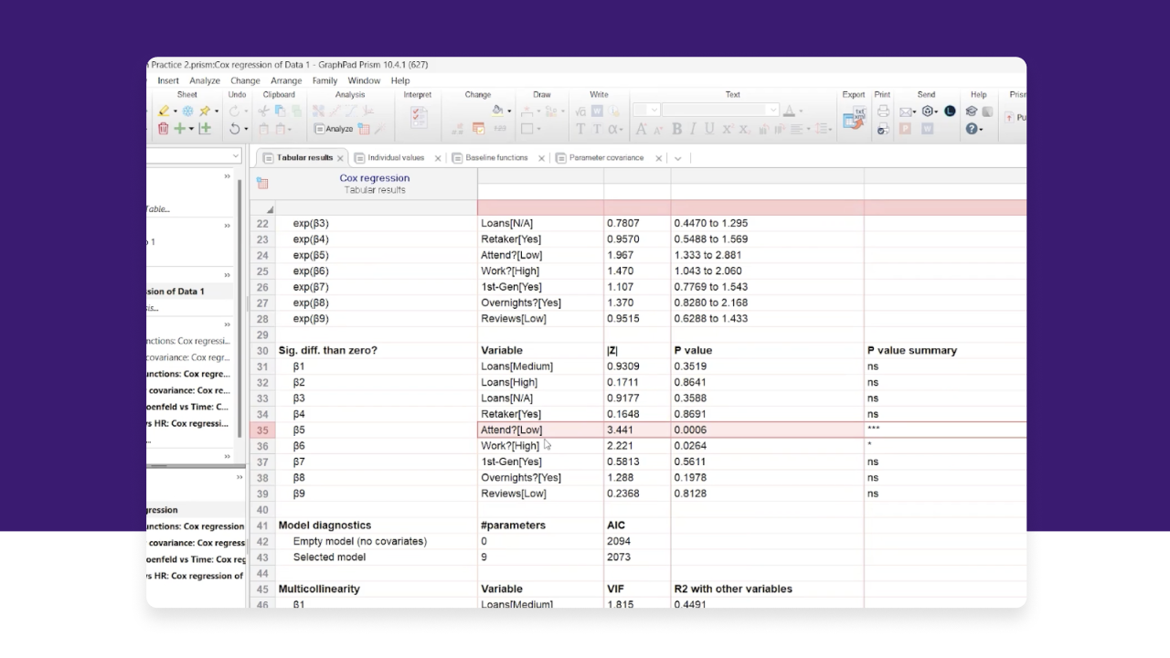Click the green plus New sheet icon
Screen dimensions: 1170x658
180,129
